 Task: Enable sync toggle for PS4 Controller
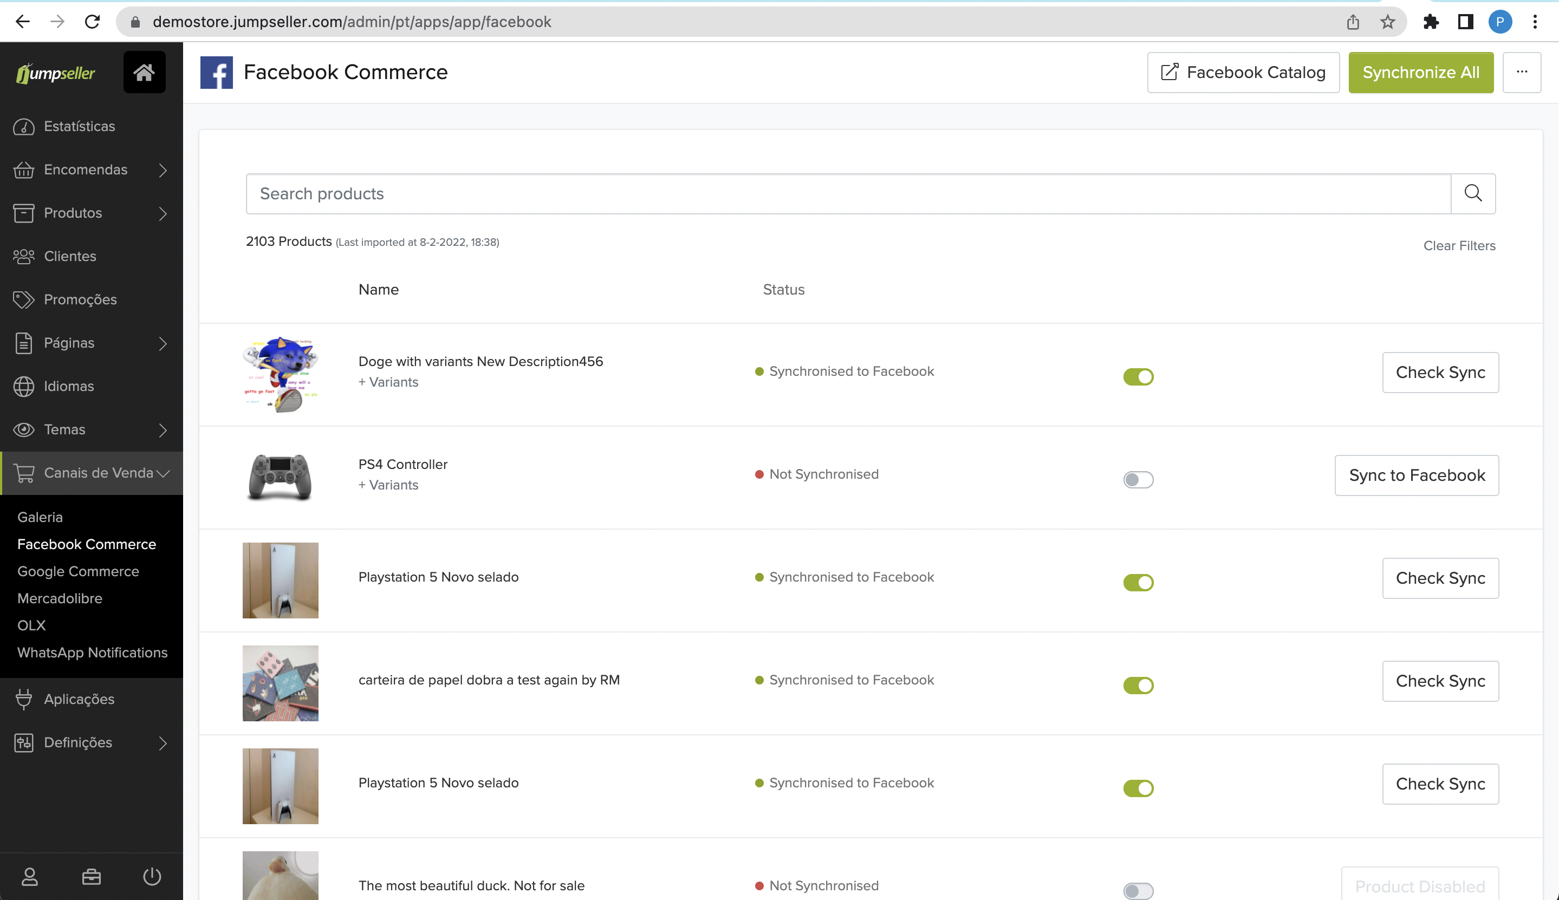point(1138,480)
